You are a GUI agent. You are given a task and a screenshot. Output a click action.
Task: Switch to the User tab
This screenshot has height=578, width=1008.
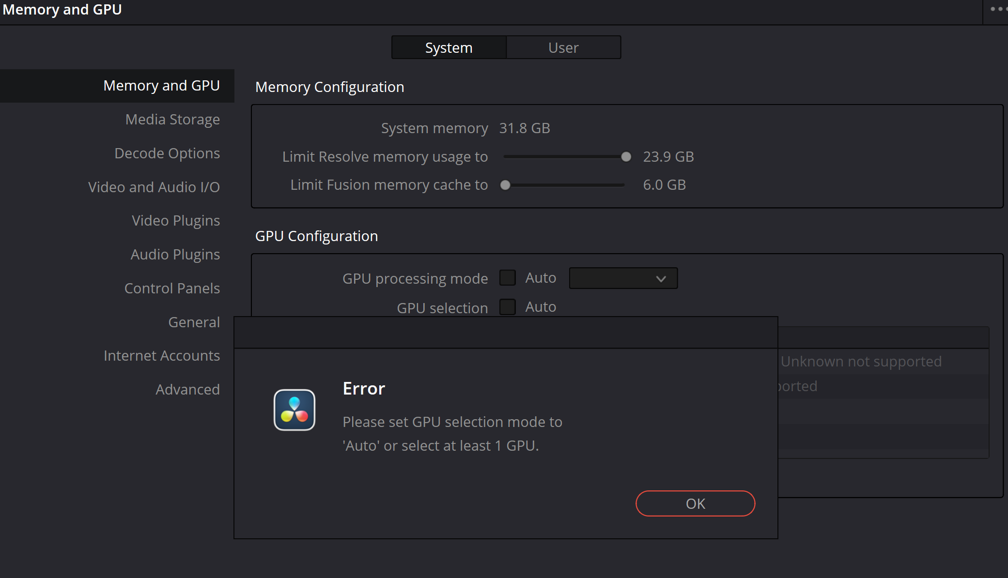click(x=563, y=47)
